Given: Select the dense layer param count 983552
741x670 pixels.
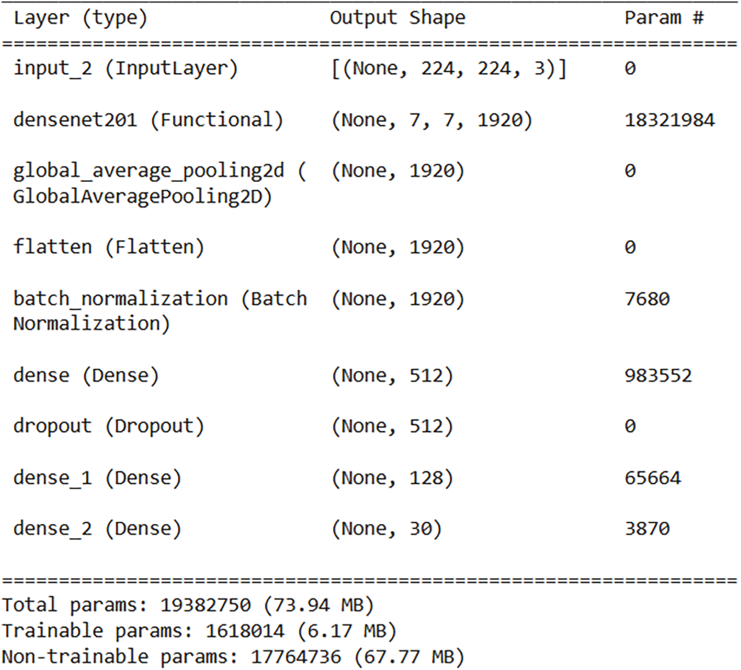Looking at the screenshot, I should (658, 375).
